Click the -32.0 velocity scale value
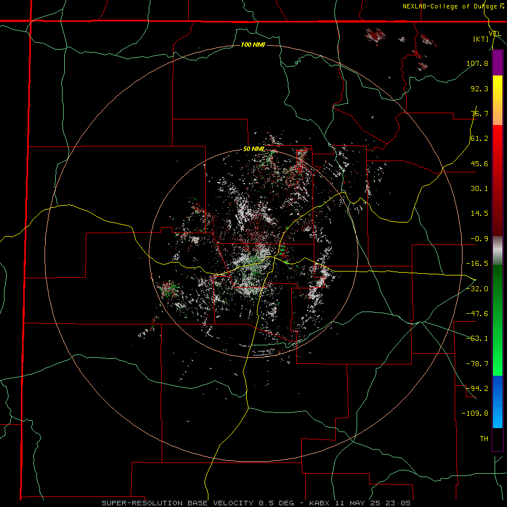 pos(477,289)
